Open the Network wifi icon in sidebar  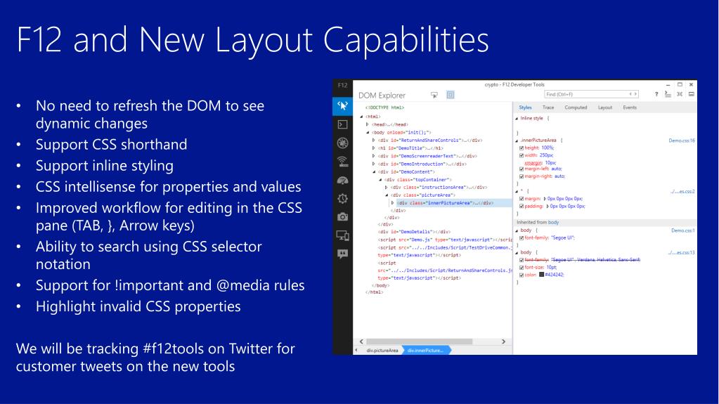(x=342, y=162)
